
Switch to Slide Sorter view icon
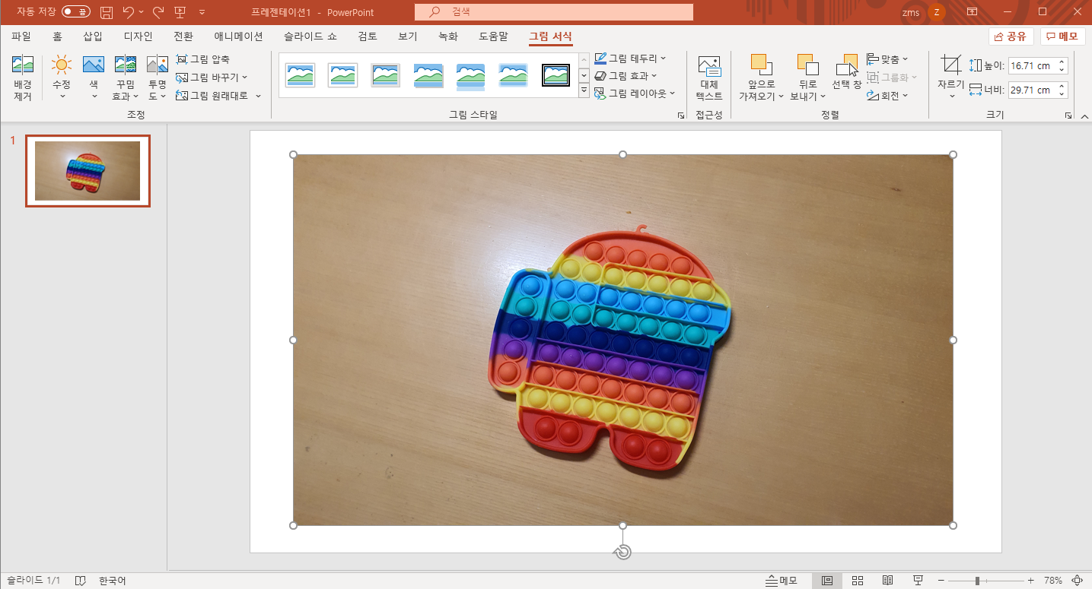[x=858, y=581]
